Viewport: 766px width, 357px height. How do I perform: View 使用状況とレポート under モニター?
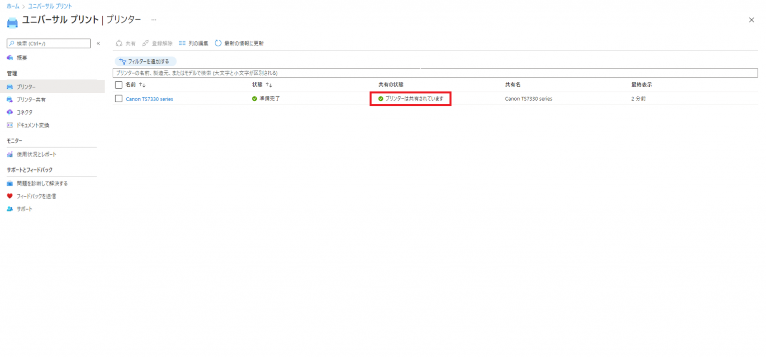click(37, 154)
